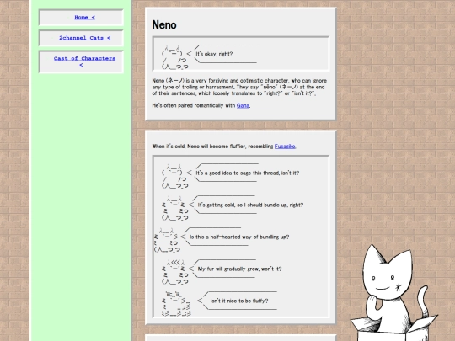Open Cast of Characters link

(84, 61)
